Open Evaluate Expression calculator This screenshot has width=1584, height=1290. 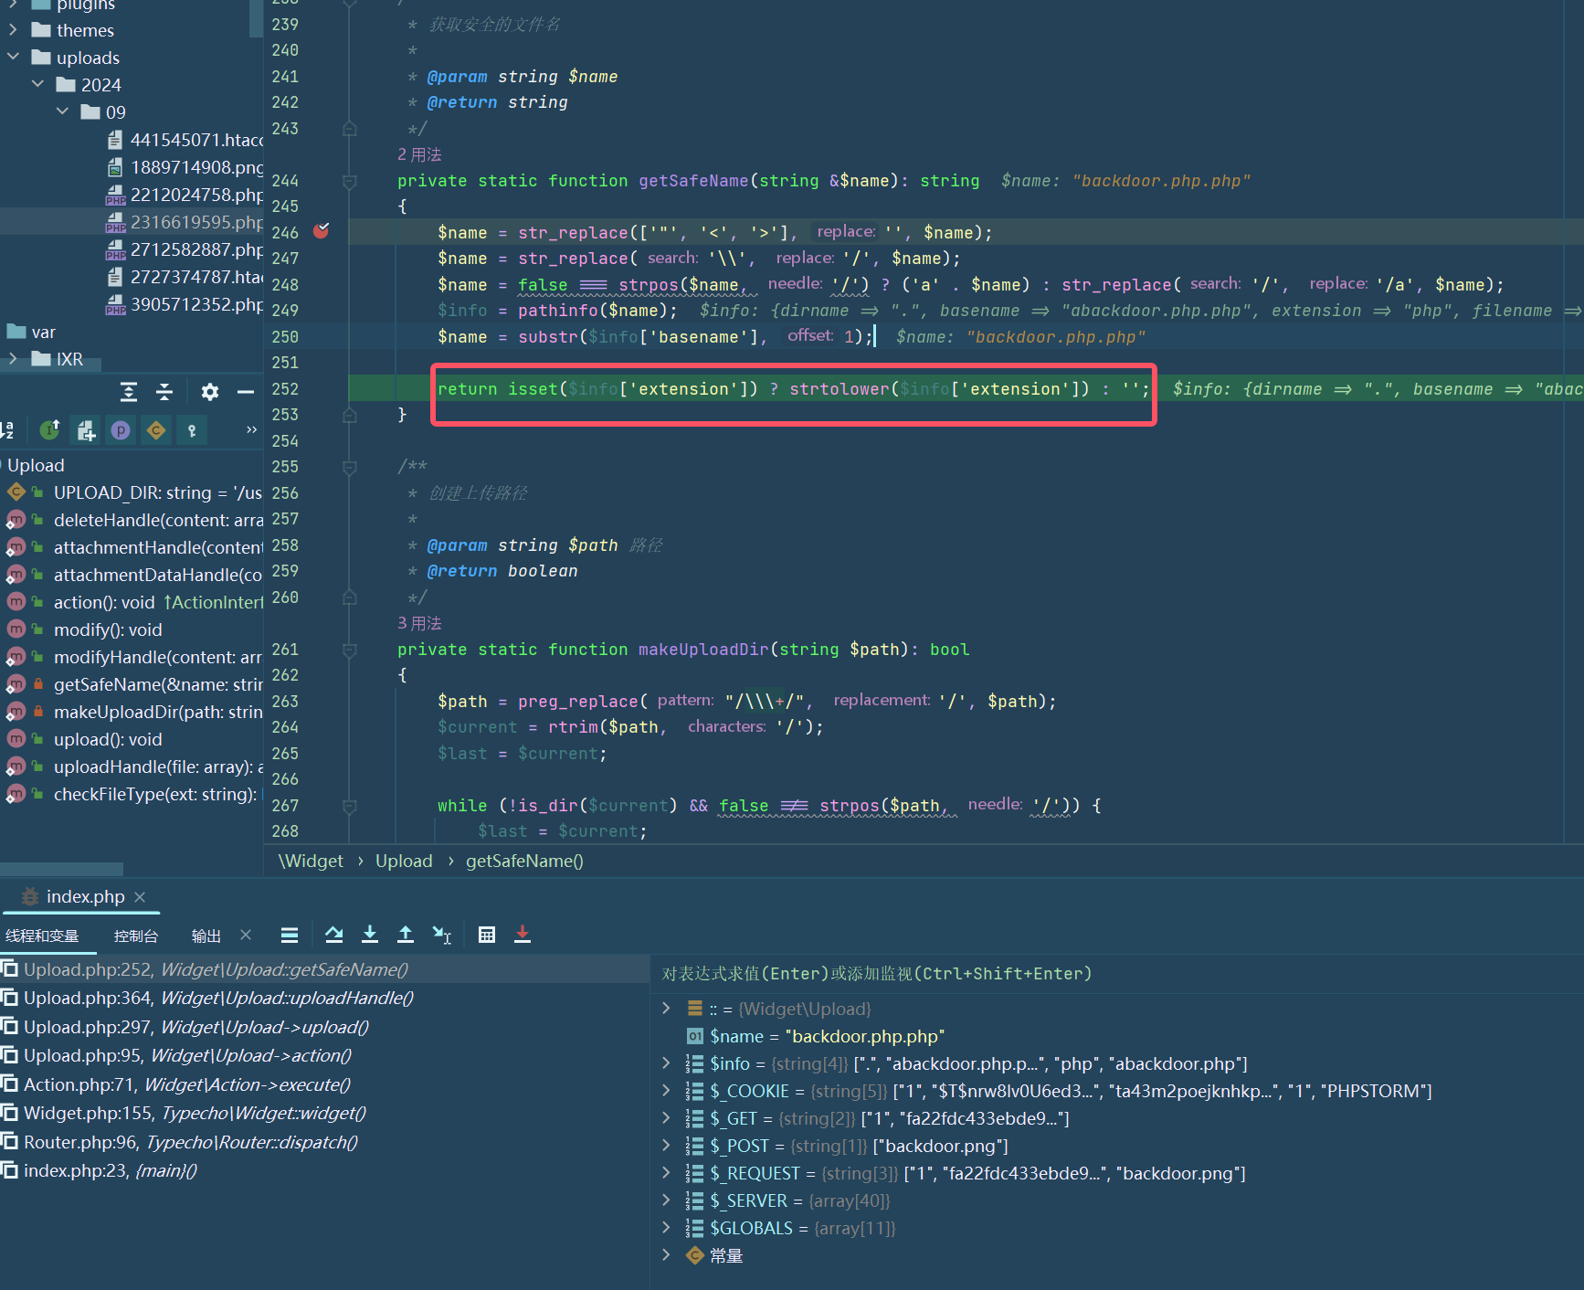click(487, 935)
